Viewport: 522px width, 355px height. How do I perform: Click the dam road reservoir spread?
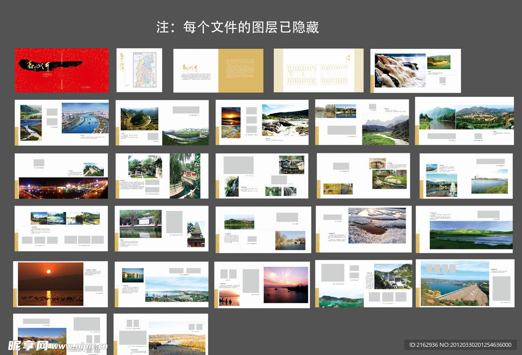tap(464, 283)
